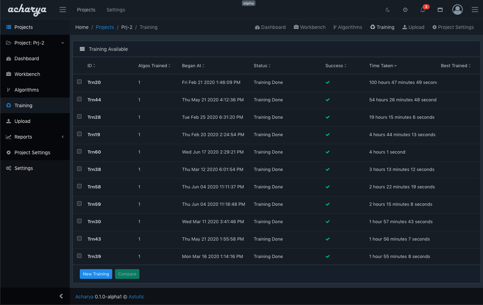Screen dimensions: 483x305
Task: Click the window icon in top bar
Action: 440,10
